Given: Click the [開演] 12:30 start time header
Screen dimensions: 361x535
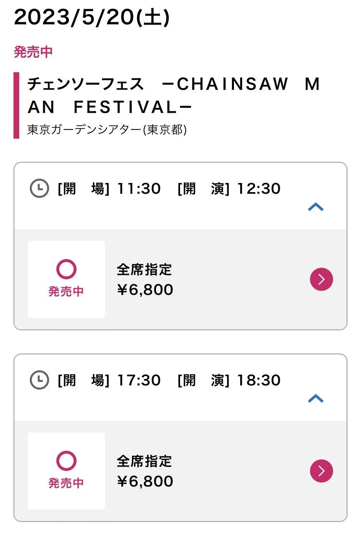Looking at the screenshot, I should (x=229, y=188).
